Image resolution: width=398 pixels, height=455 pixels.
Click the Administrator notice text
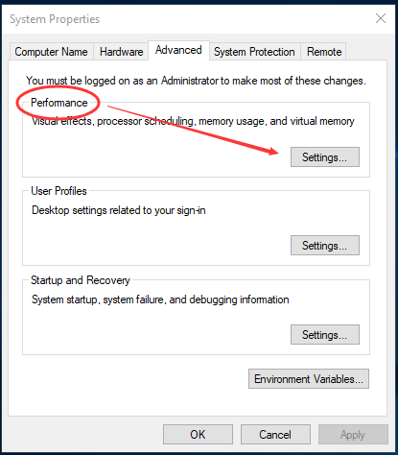click(x=196, y=81)
